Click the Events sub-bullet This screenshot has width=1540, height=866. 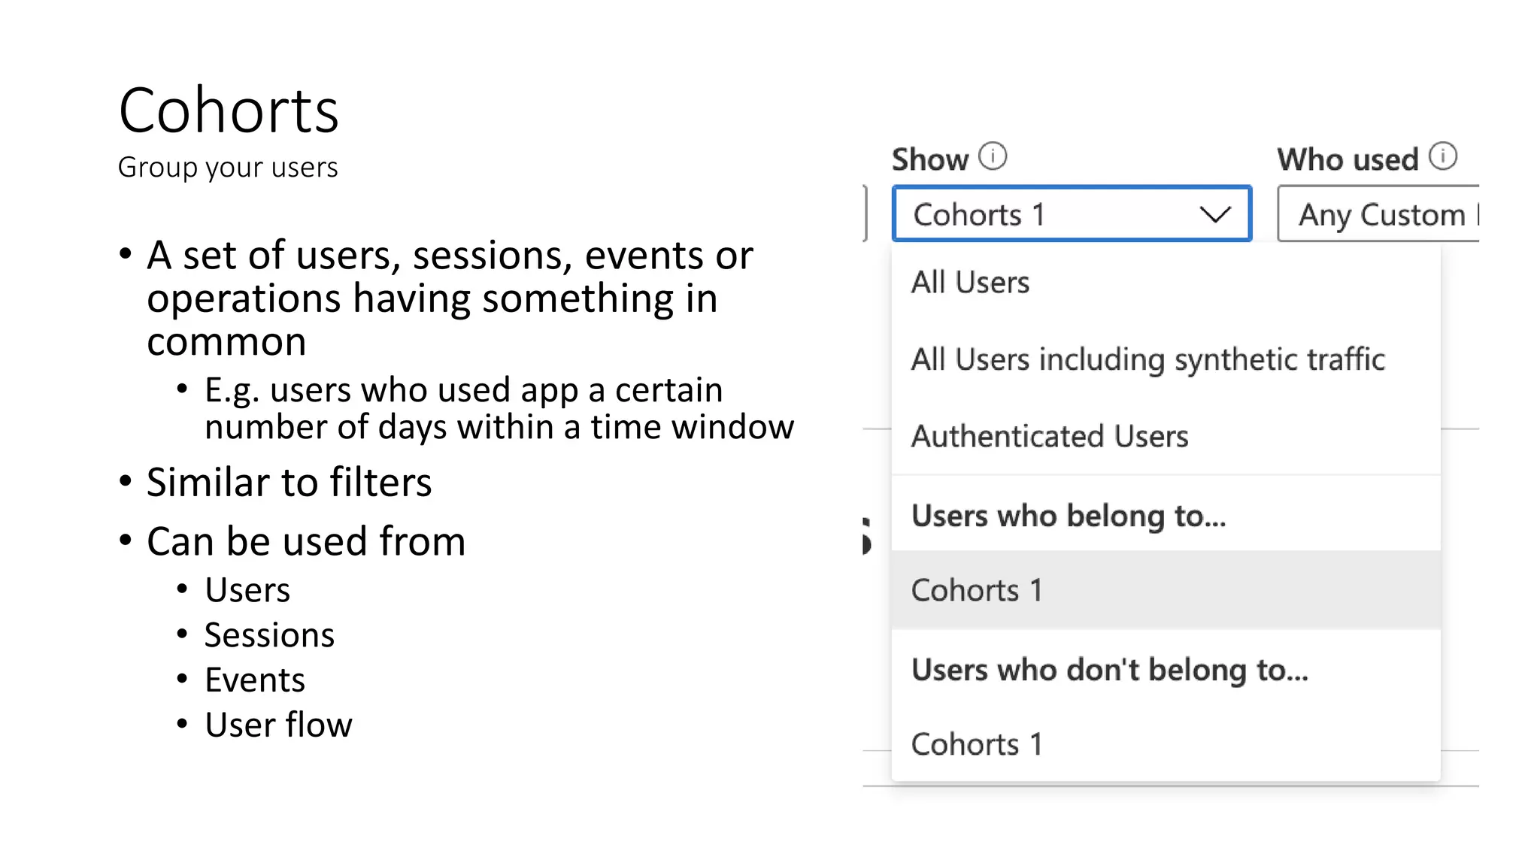click(255, 680)
